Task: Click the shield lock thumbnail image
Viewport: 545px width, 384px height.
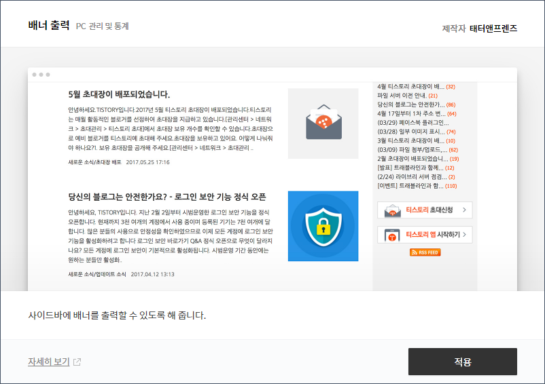Action: coord(323,226)
